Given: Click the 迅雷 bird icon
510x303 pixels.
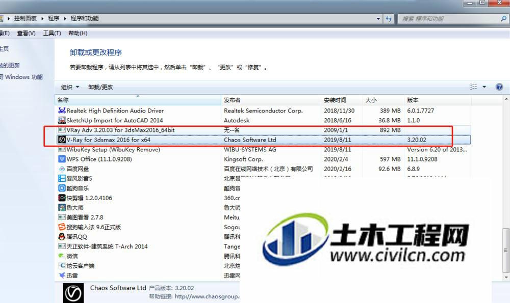Looking at the screenshot, I should click(62, 276).
